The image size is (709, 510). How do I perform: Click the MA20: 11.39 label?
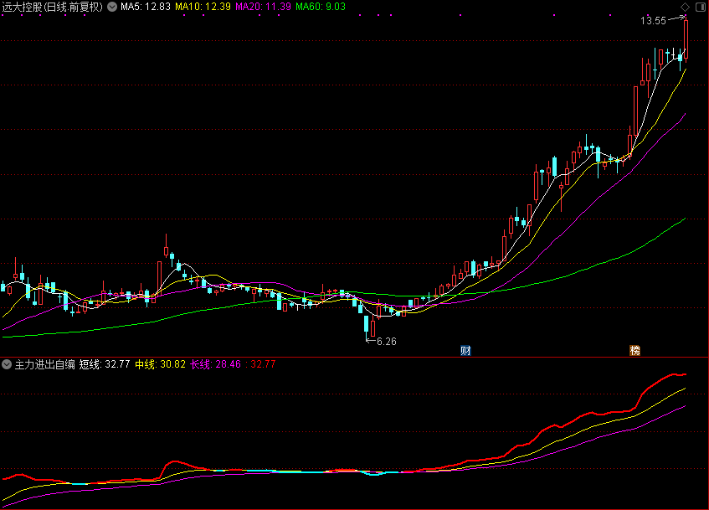click(263, 7)
